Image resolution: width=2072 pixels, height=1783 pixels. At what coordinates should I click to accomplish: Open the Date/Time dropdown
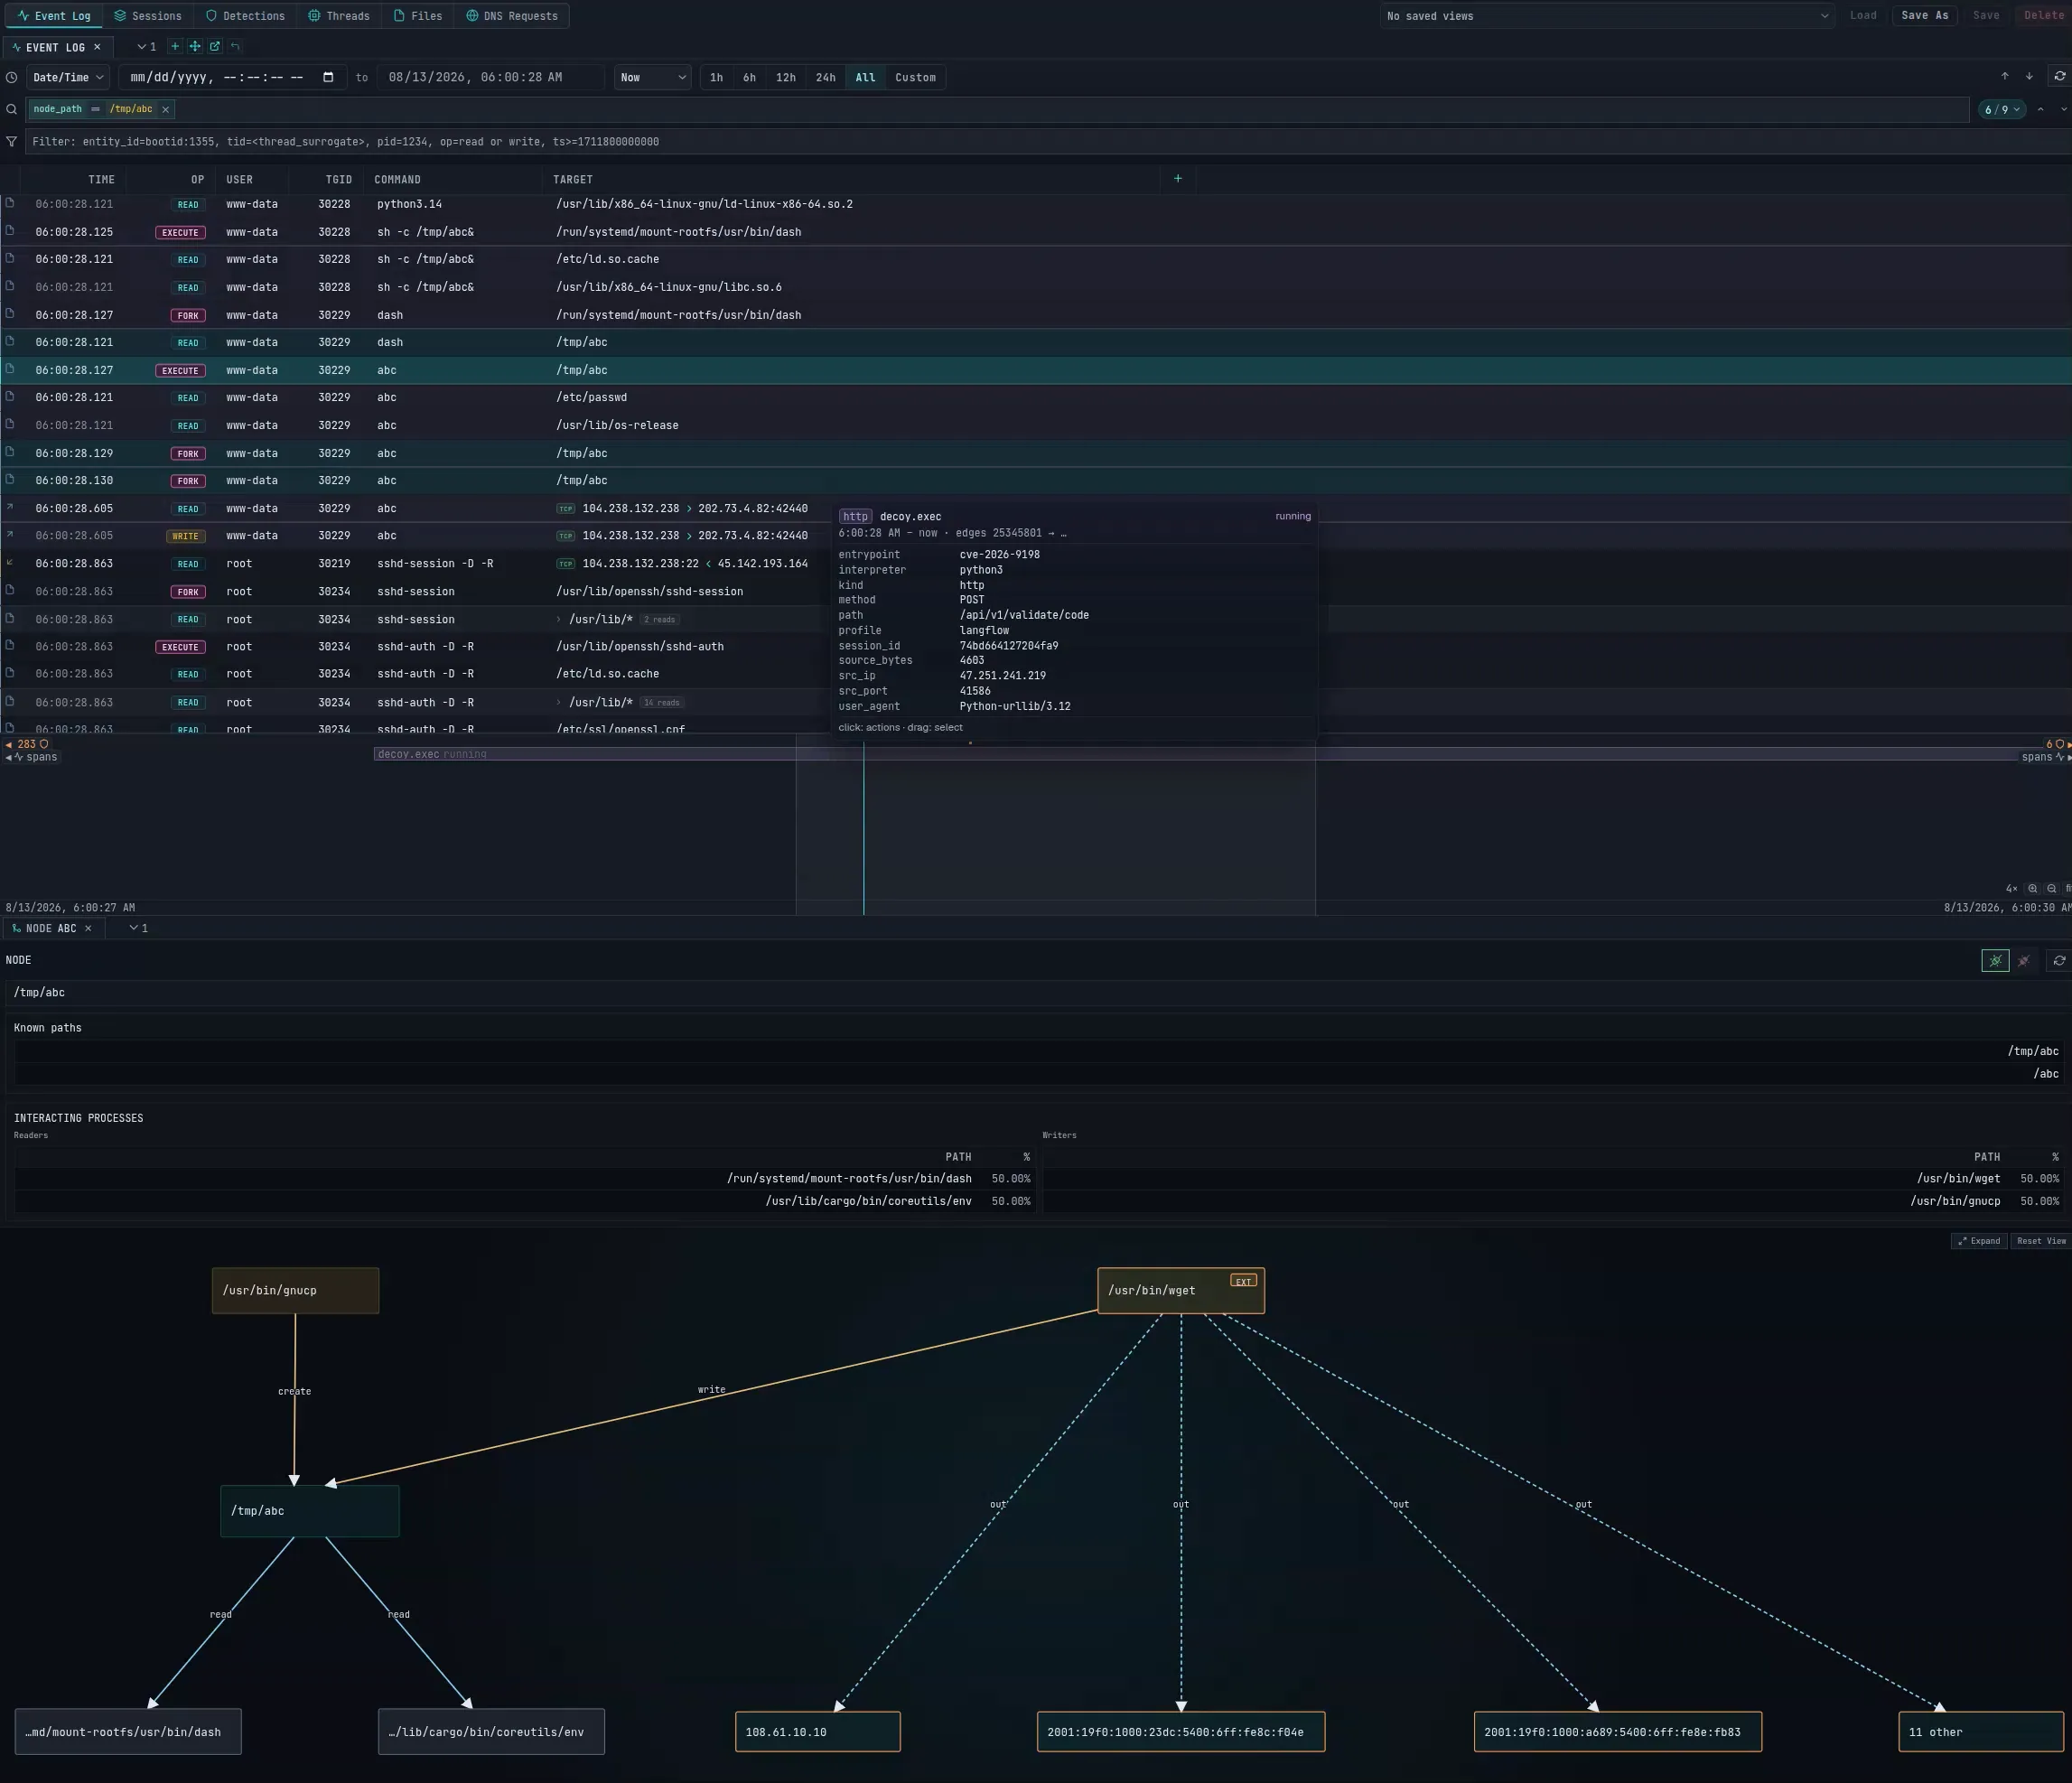[x=68, y=77]
